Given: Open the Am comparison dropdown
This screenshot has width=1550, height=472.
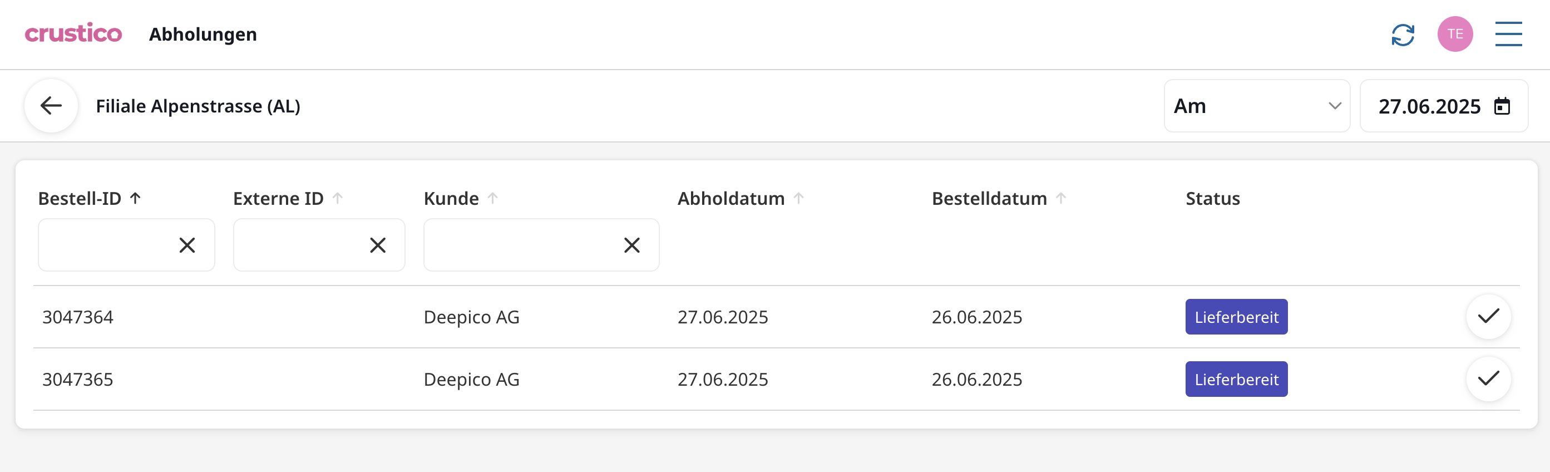Looking at the screenshot, I should coord(1257,105).
